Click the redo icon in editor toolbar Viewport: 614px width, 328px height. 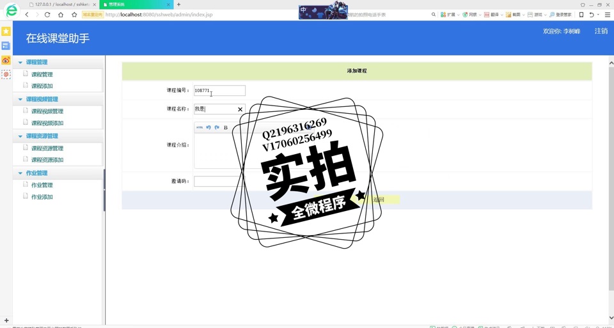(217, 127)
